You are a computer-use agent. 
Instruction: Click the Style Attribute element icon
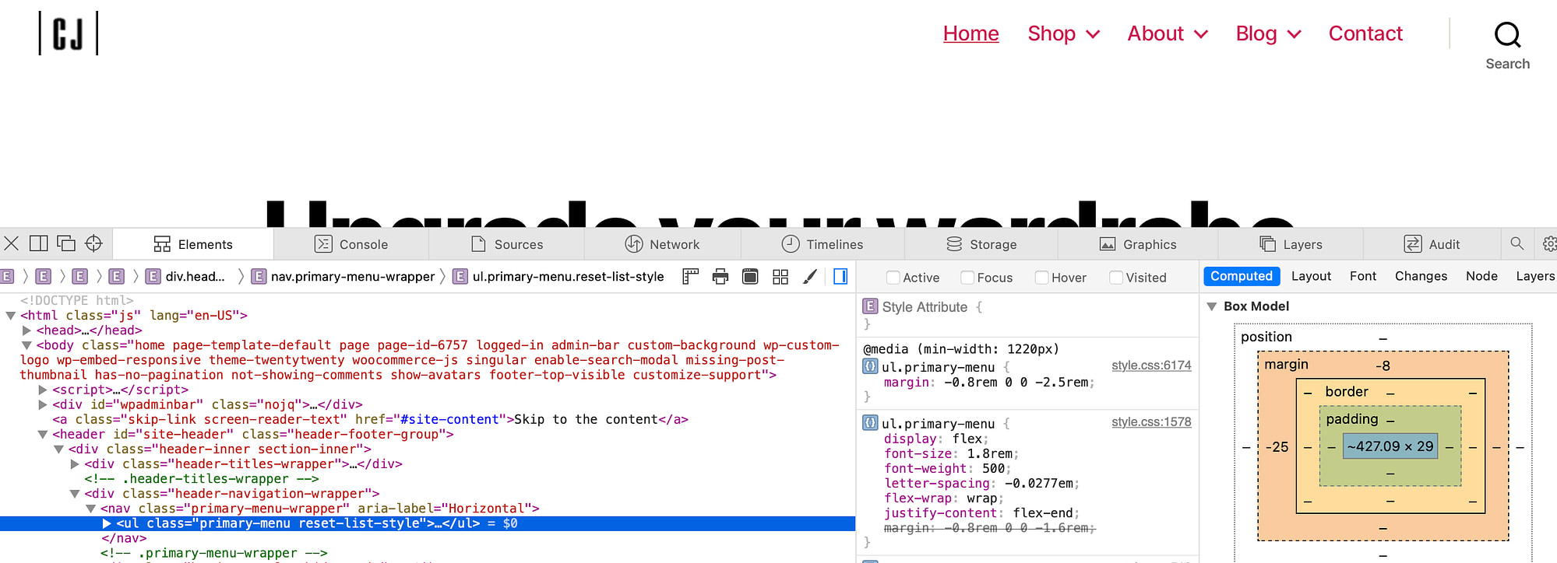(x=871, y=306)
